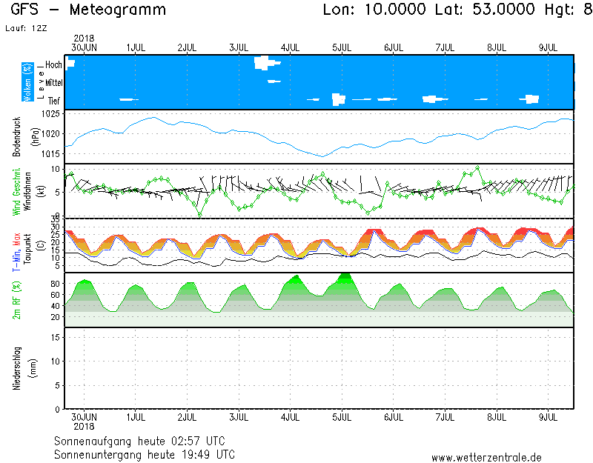Click the green Wind Geschwi. axis label
This screenshot has width=593, height=463.
16,191
